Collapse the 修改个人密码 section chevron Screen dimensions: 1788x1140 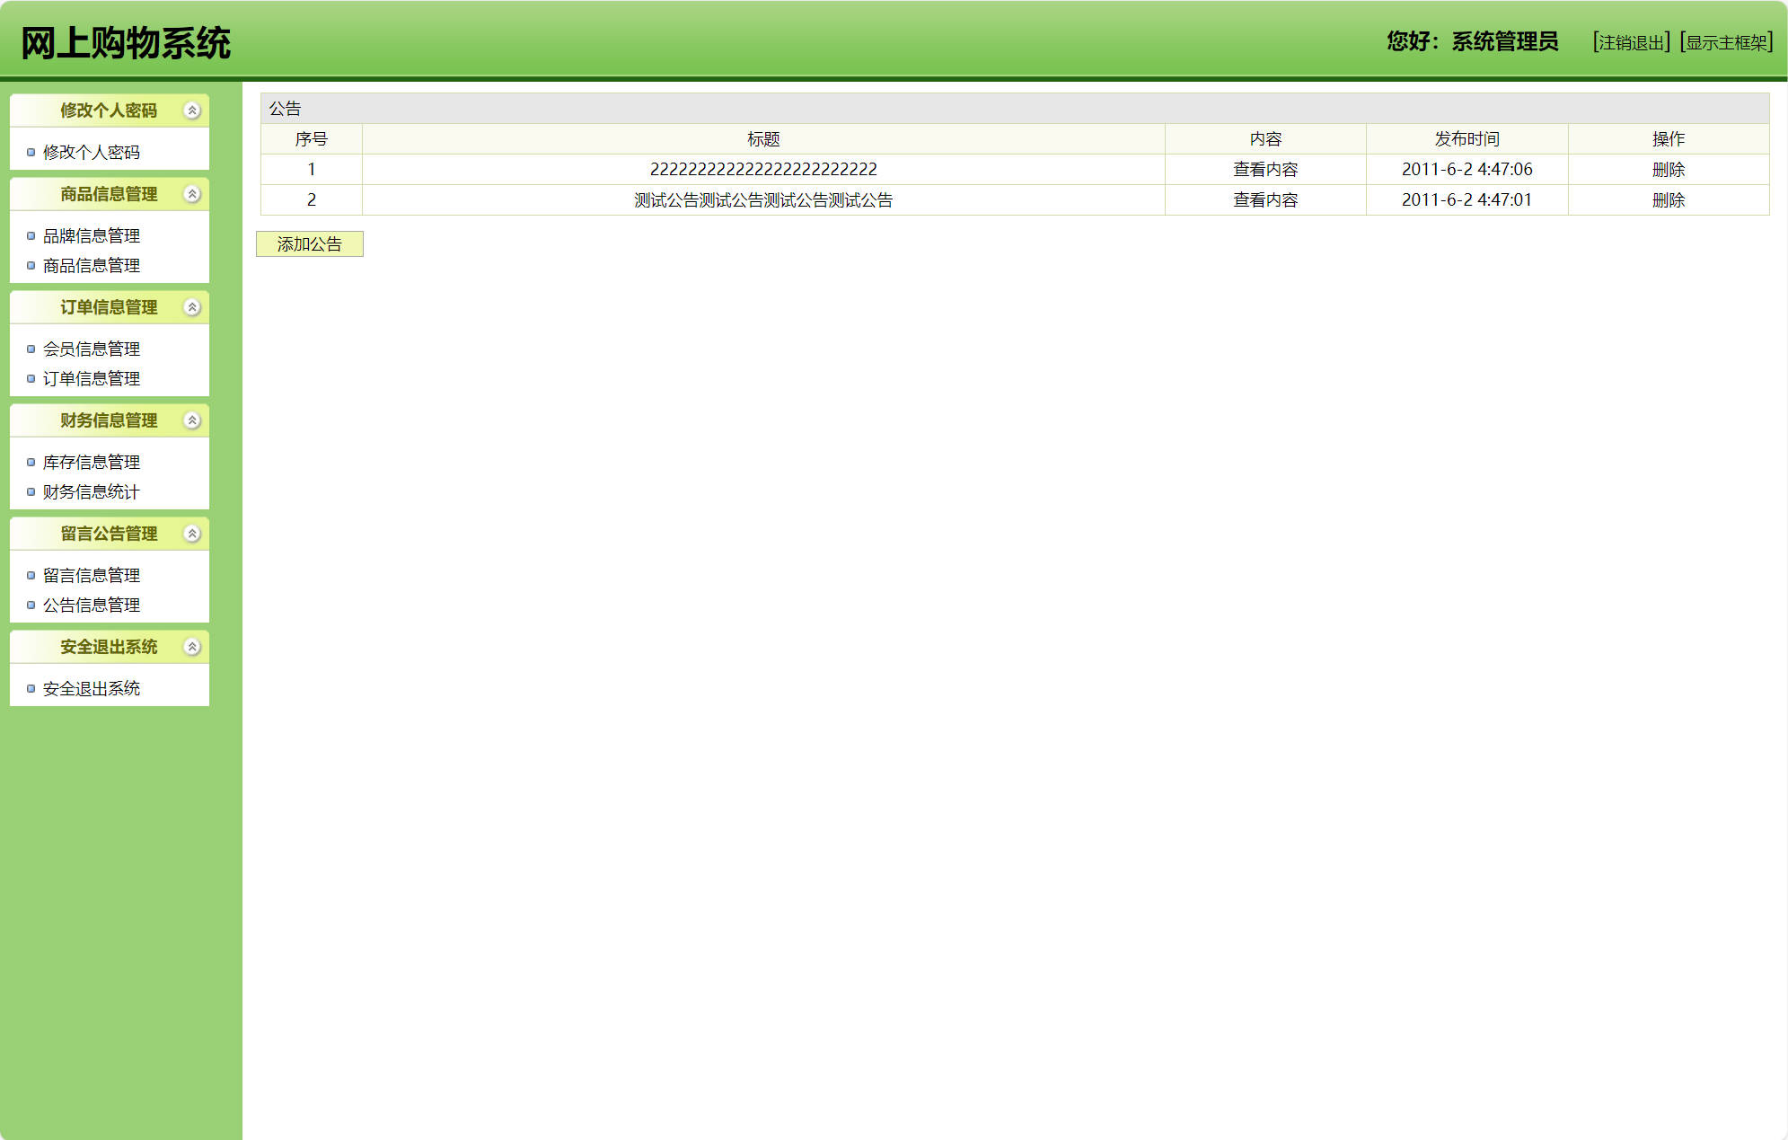(191, 110)
